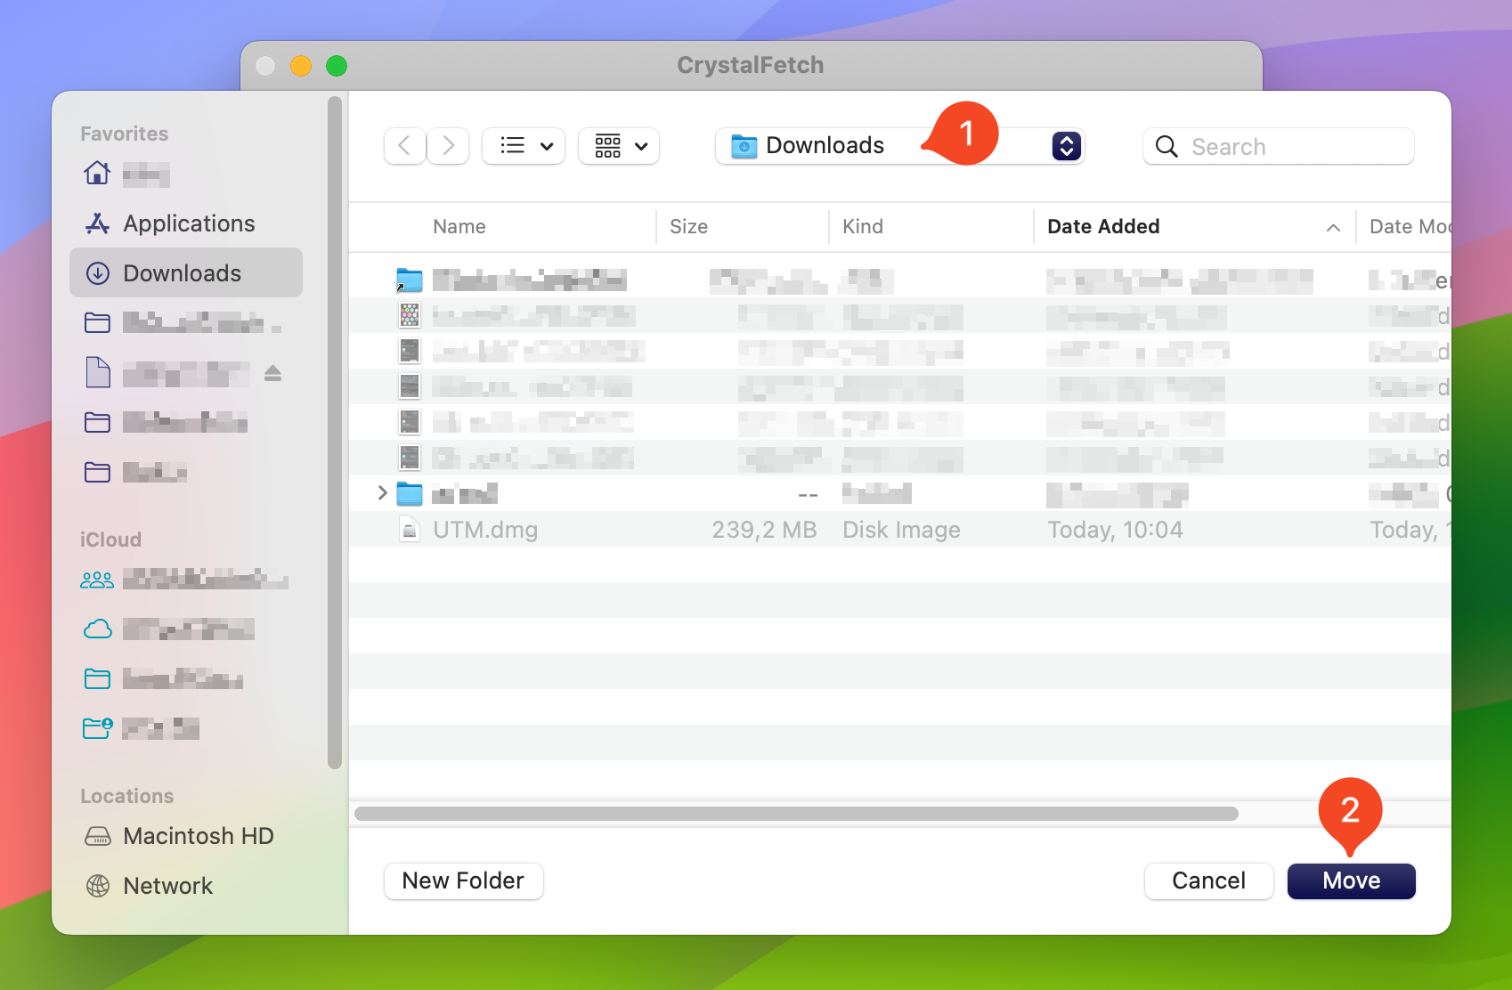Viewport: 1512px width, 990px height.
Task: Click the Macintosh HD drive icon
Action: point(97,837)
